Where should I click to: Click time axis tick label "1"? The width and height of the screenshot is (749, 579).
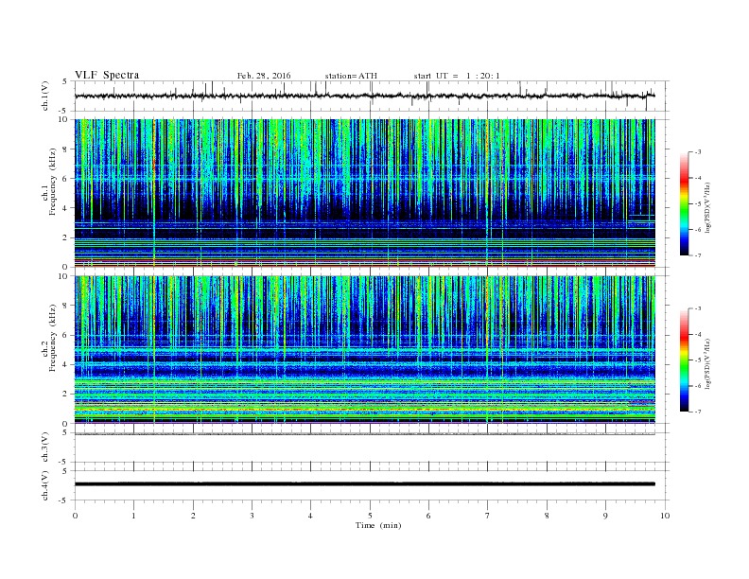[x=133, y=516]
